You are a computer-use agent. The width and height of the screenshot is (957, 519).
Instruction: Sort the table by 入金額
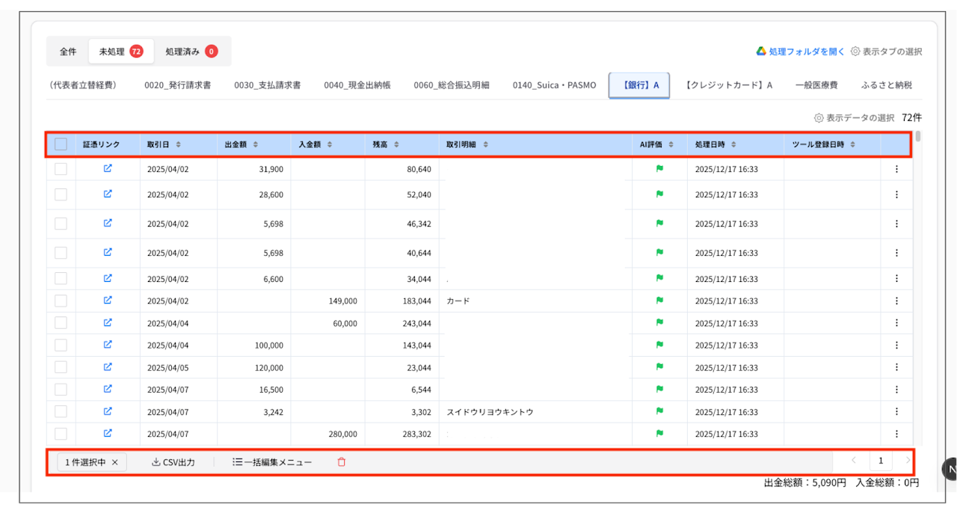pos(330,144)
